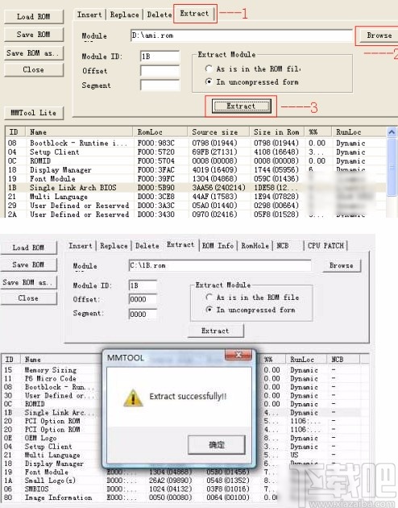The width and height of the screenshot is (398, 508).
Task: Click Size in Rom column header
Action: [276, 132]
